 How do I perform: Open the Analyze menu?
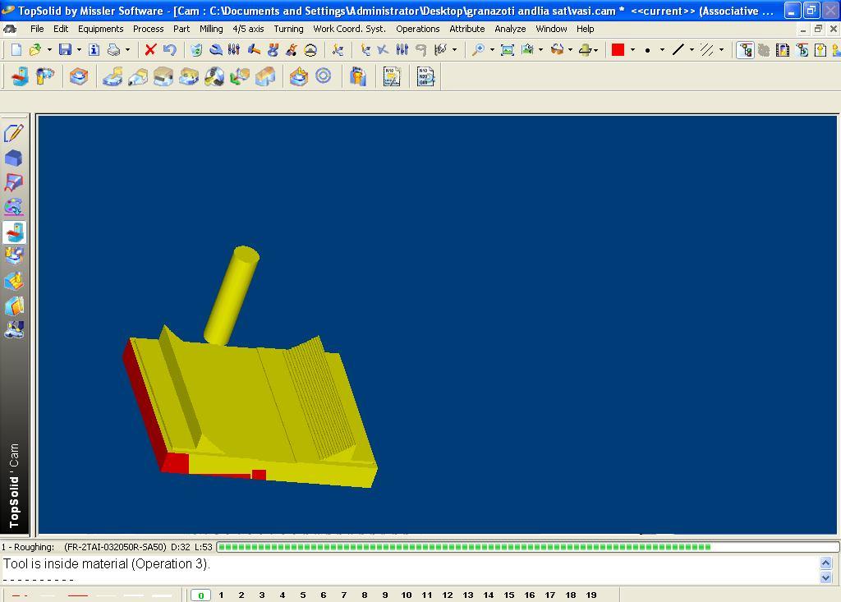tap(510, 29)
